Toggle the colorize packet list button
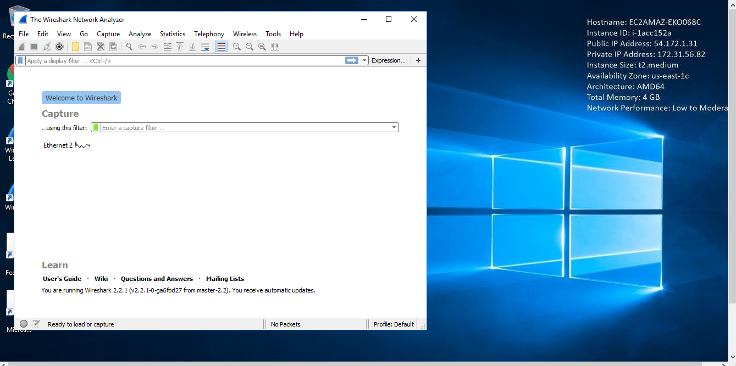The image size is (736, 366). point(221,47)
